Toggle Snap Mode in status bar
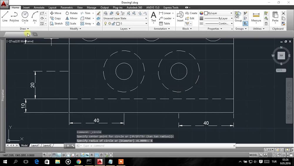This screenshot has width=294, height=166. [x=49, y=155]
